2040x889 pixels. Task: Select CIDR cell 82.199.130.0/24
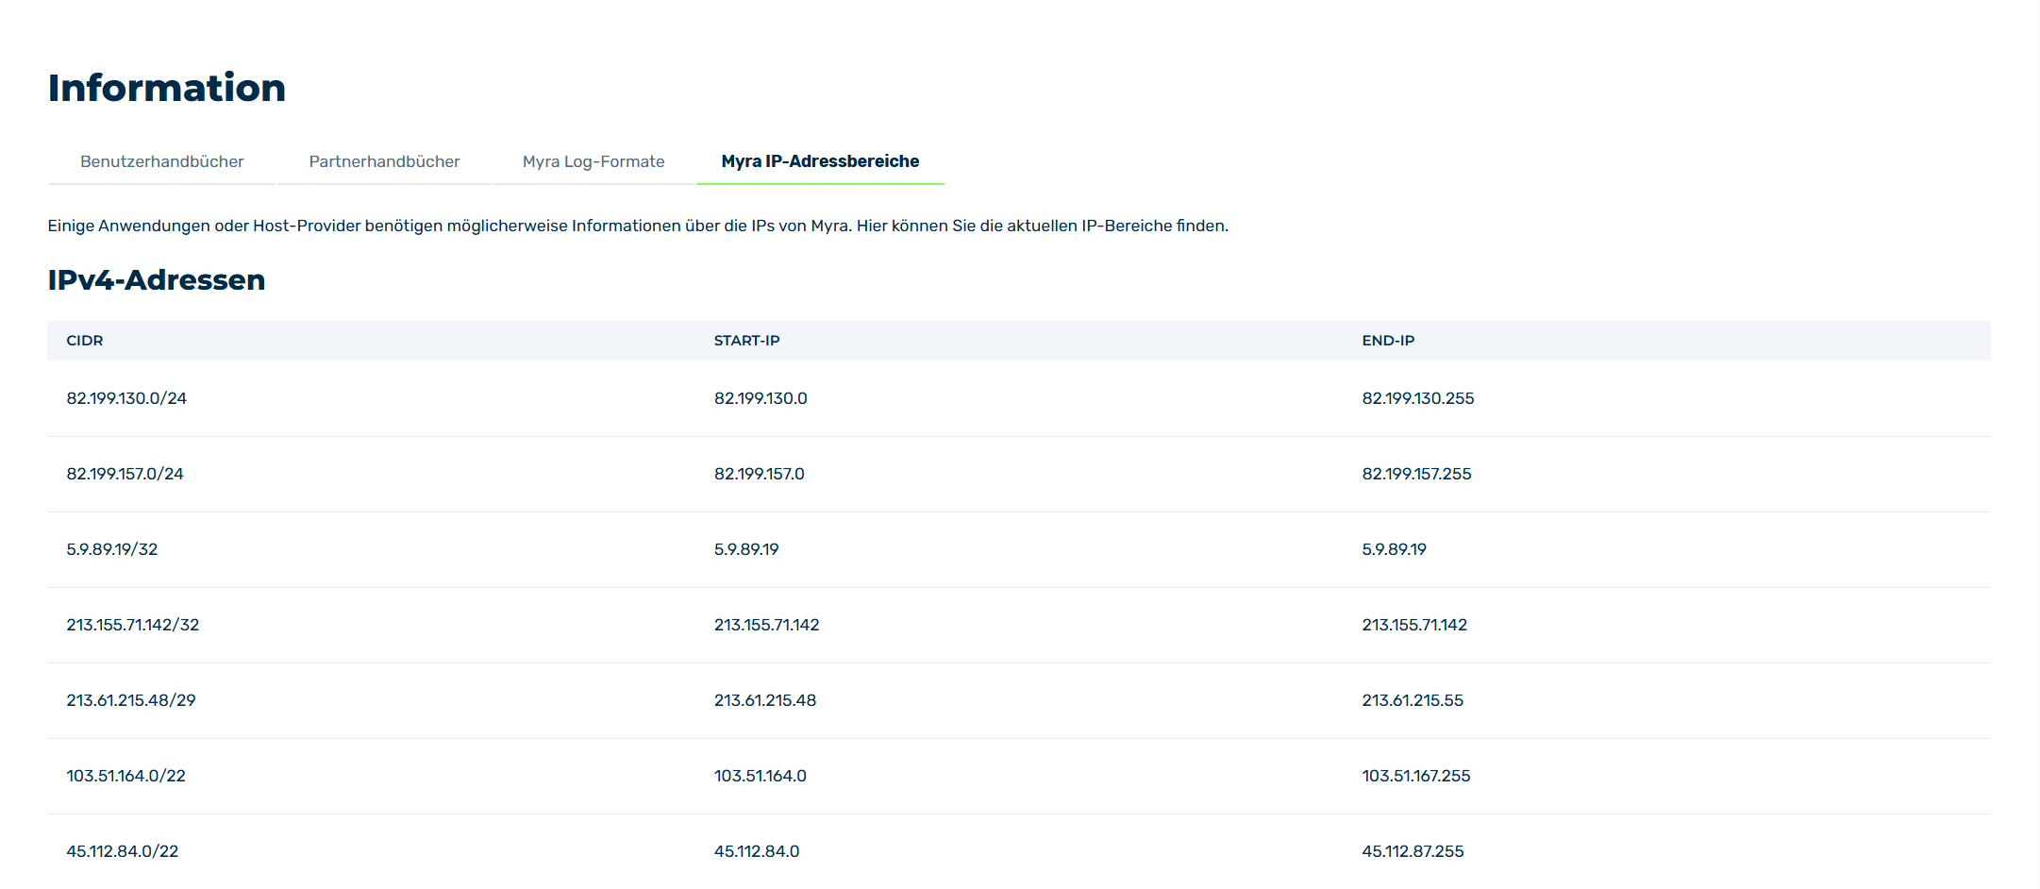click(x=126, y=398)
